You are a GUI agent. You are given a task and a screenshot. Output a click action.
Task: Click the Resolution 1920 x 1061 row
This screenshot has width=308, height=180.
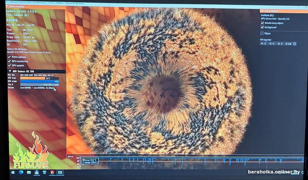[22, 41]
